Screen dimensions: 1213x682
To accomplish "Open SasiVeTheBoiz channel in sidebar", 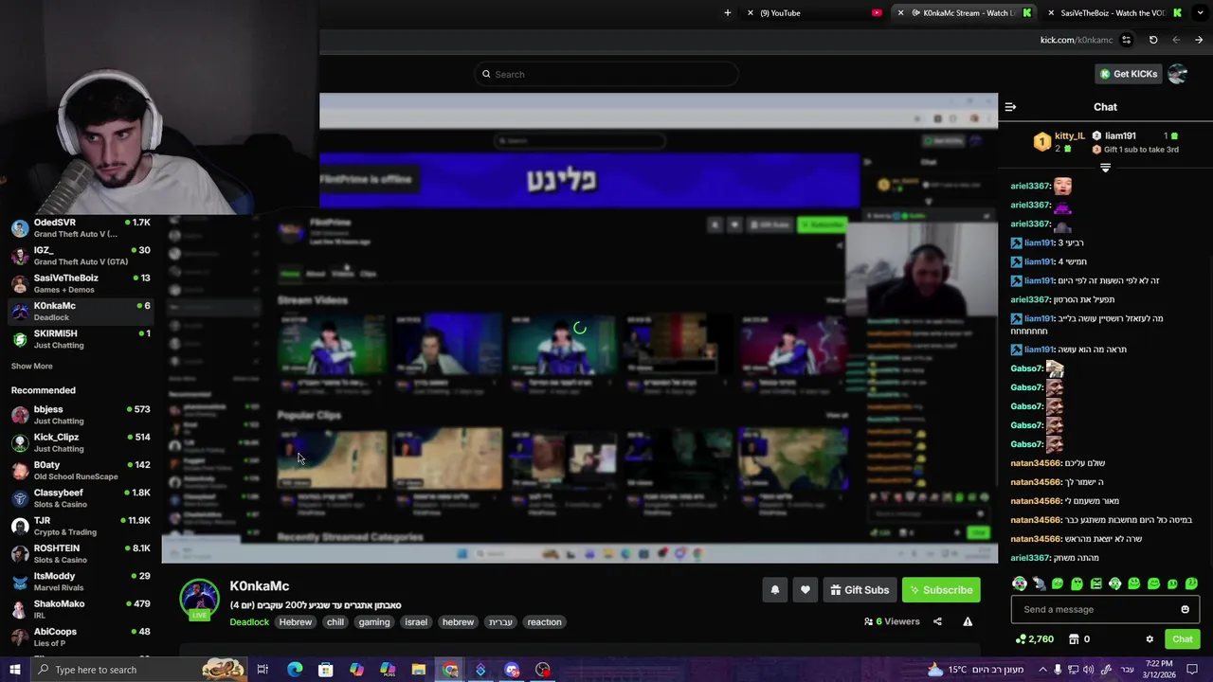I will [x=81, y=283].
